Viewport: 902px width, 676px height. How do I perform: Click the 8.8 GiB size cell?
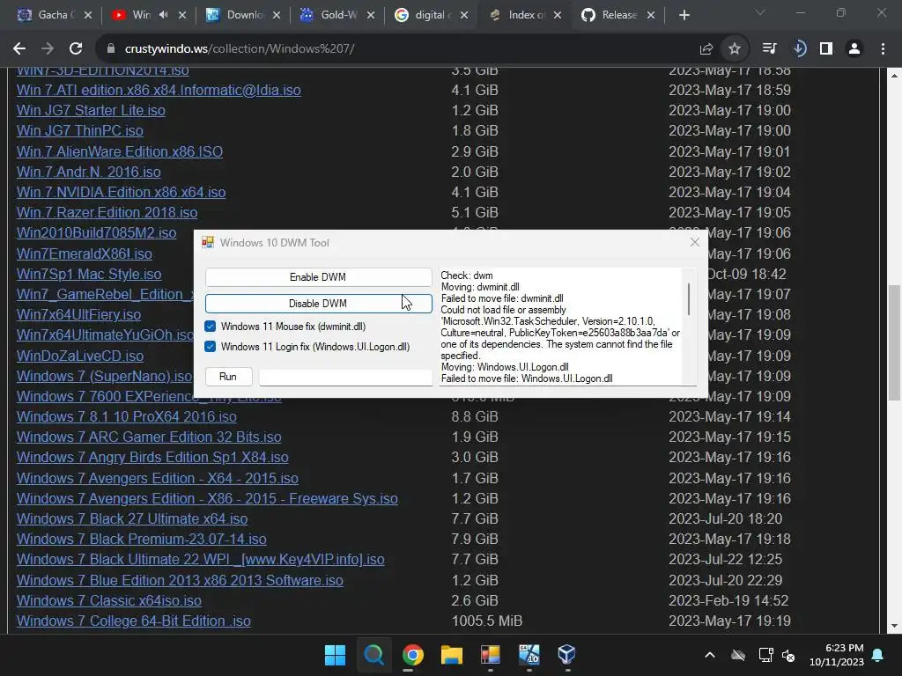coord(475,416)
